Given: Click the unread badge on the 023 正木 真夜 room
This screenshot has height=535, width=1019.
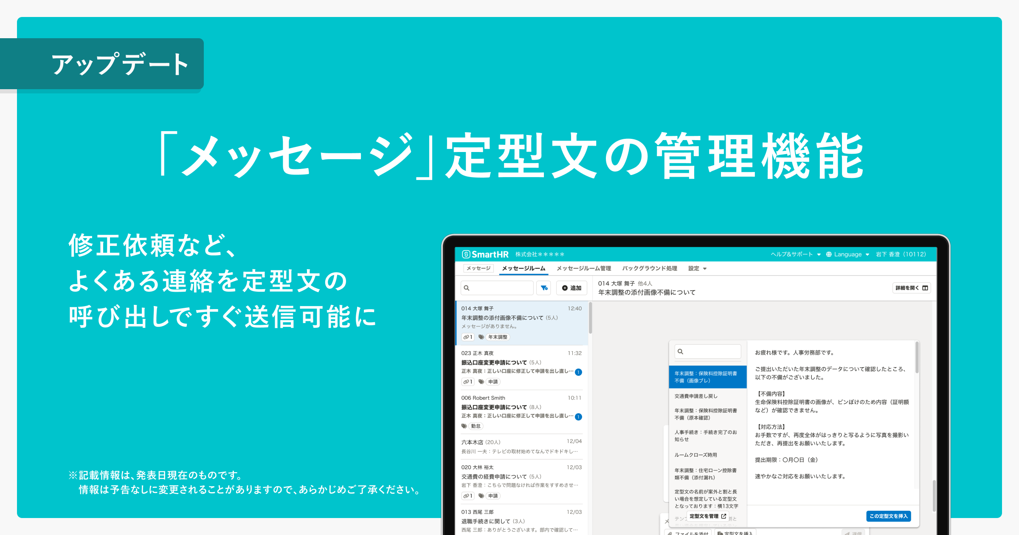Looking at the screenshot, I should [578, 372].
